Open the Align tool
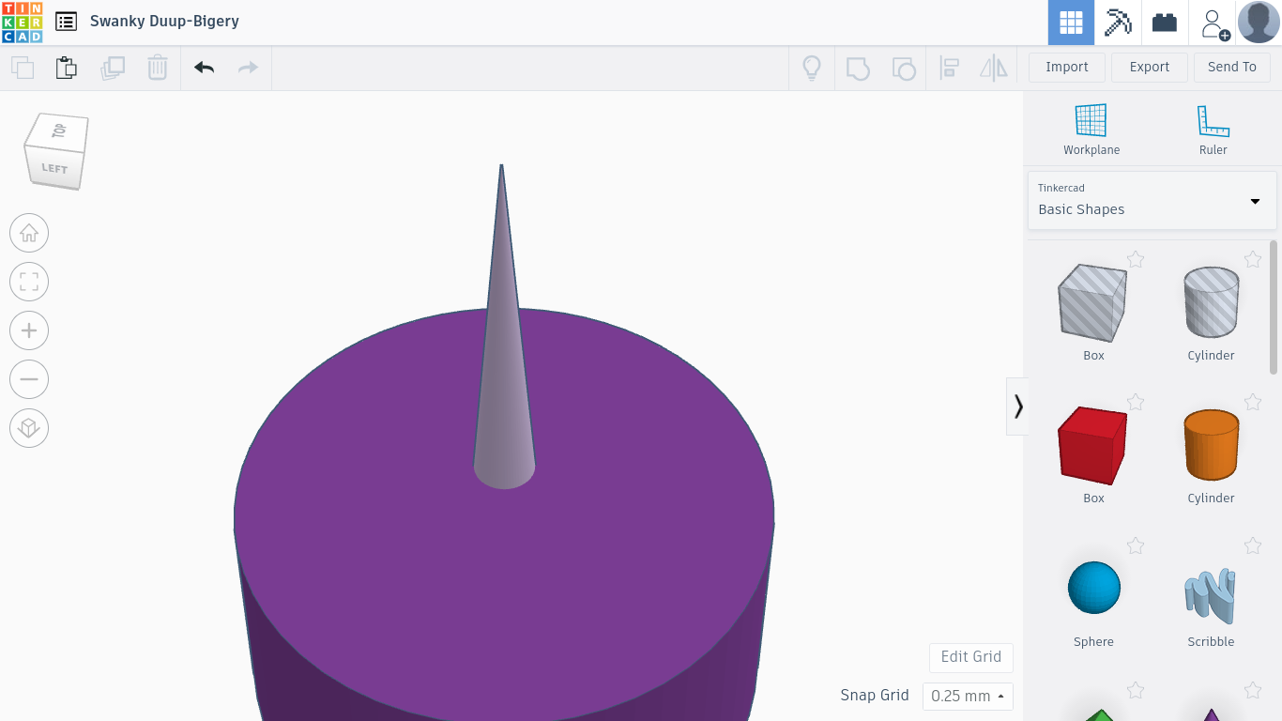The height and width of the screenshot is (721, 1282). coord(949,67)
